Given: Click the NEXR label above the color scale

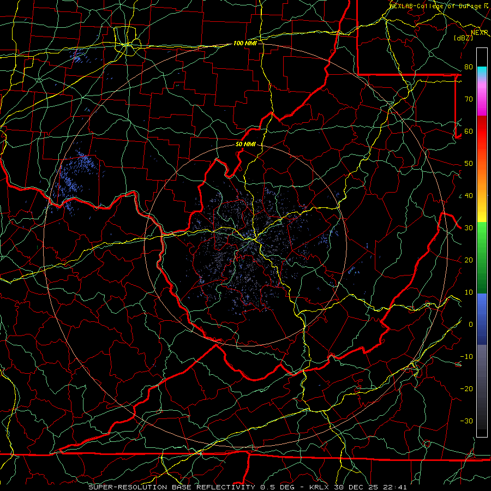Looking at the screenshot, I should pyautogui.click(x=480, y=33).
